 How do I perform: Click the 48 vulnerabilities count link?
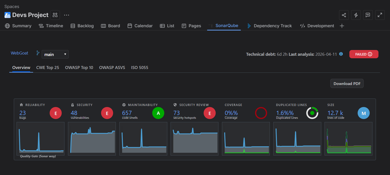pos(74,113)
